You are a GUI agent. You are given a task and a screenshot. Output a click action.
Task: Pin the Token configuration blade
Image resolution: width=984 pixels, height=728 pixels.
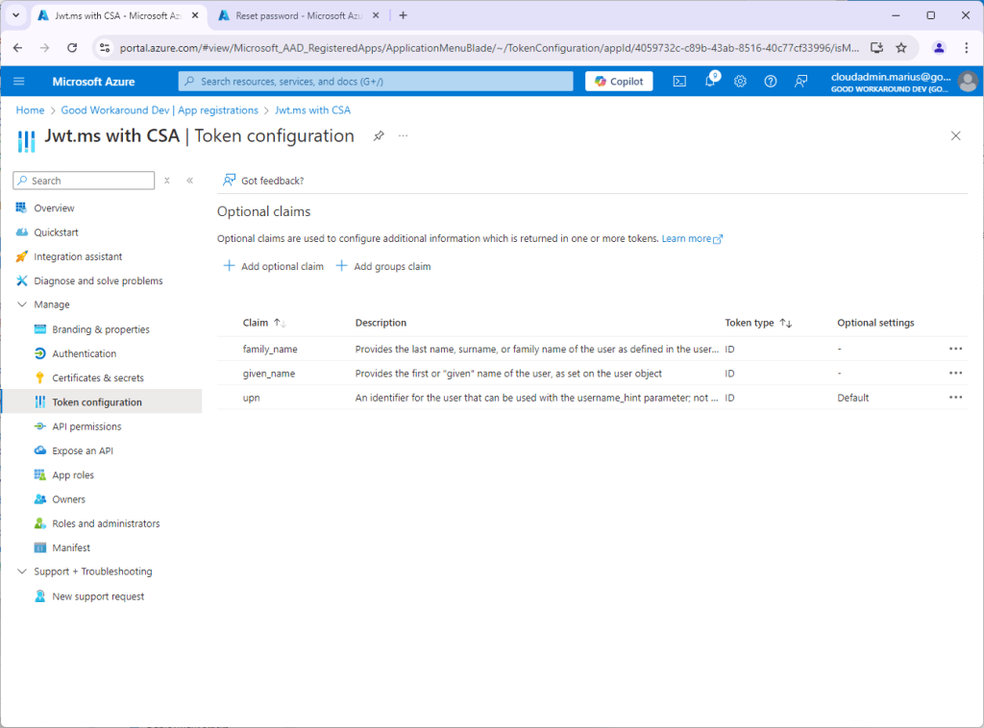pyautogui.click(x=379, y=136)
